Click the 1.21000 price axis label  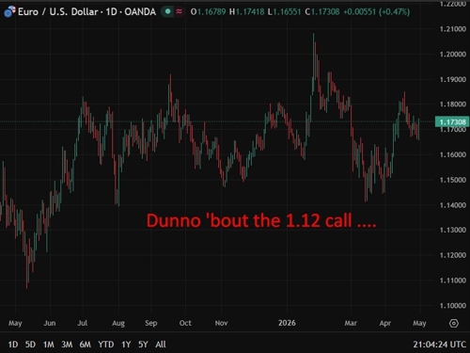453,29
